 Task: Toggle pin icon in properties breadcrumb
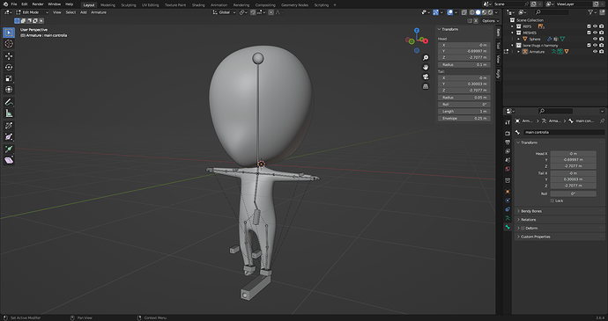pos(602,121)
